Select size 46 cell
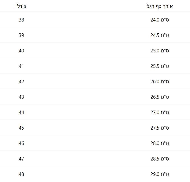The image size is (190, 182). click(22, 143)
